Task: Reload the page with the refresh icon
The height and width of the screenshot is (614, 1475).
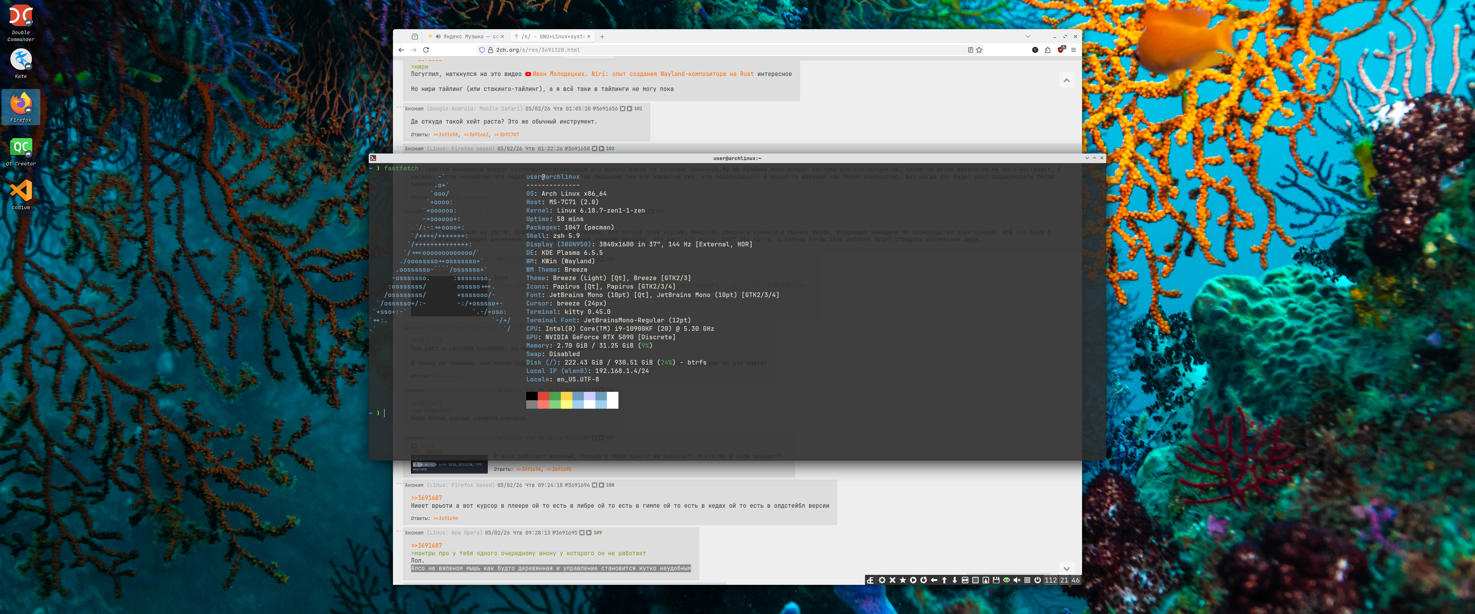Action: [x=426, y=50]
